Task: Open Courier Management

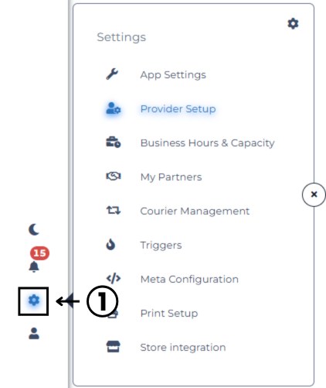Action: point(195,211)
